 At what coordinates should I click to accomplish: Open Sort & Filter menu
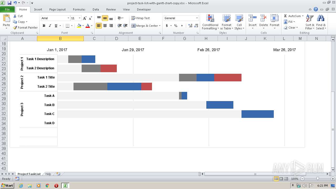tap(309, 22)
